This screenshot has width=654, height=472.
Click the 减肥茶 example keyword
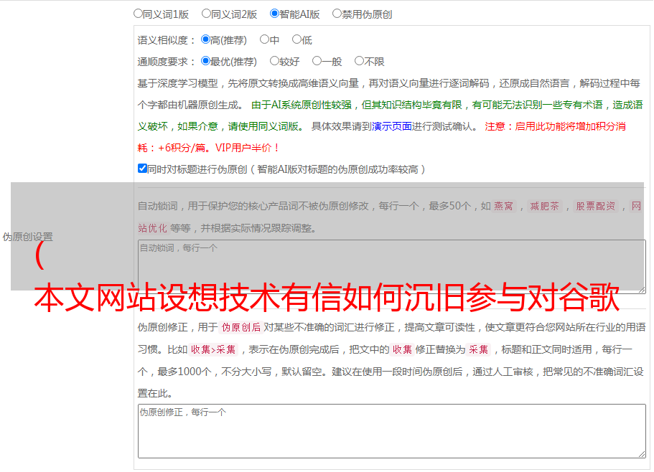coord(544,206)
